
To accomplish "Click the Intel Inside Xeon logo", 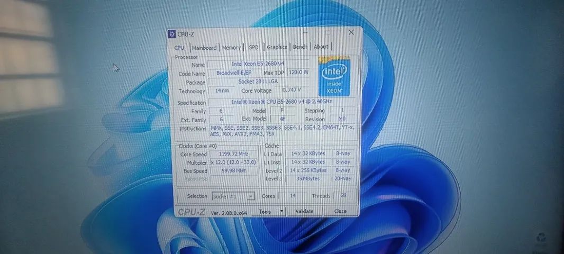I will pyautogui.click(x=334, y=76).
